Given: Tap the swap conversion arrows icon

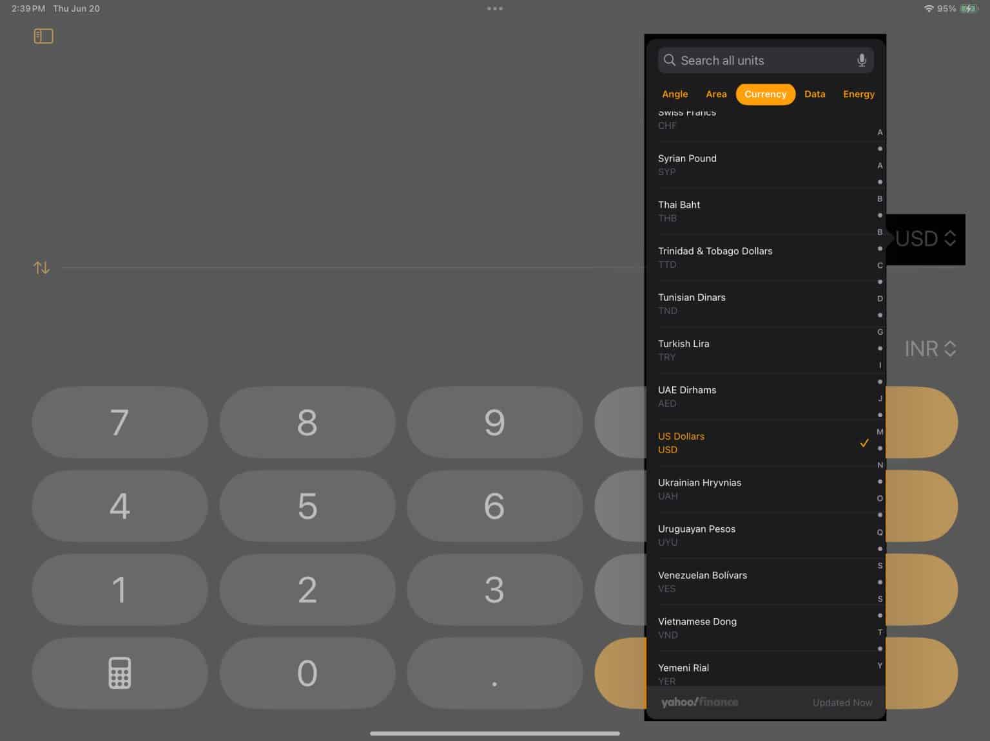Looking at the screenshot, I should coord(41,267).
